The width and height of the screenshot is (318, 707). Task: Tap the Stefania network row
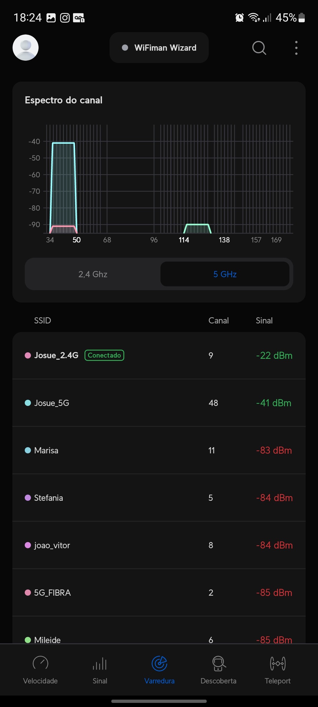[159, 498]
